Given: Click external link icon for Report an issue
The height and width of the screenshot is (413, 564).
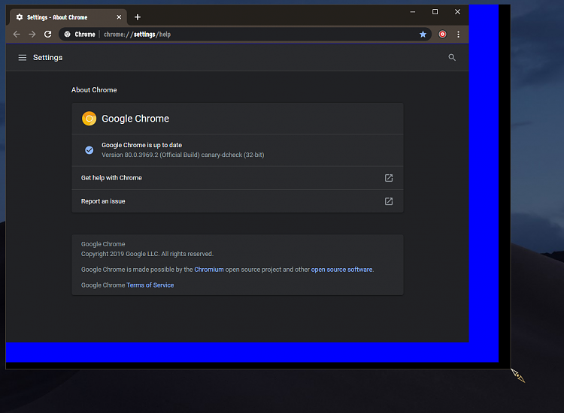Looking at the screenshot, I should click(389, 201).
